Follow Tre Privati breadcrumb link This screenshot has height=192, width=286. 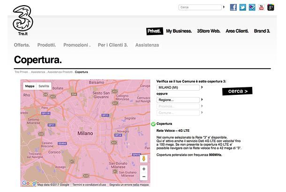coord(21,72)
